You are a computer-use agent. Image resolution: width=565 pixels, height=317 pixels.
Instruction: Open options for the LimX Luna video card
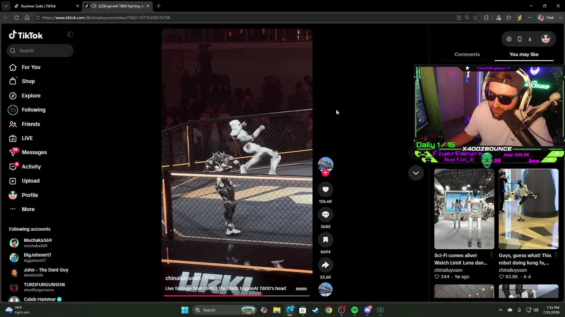491,255
